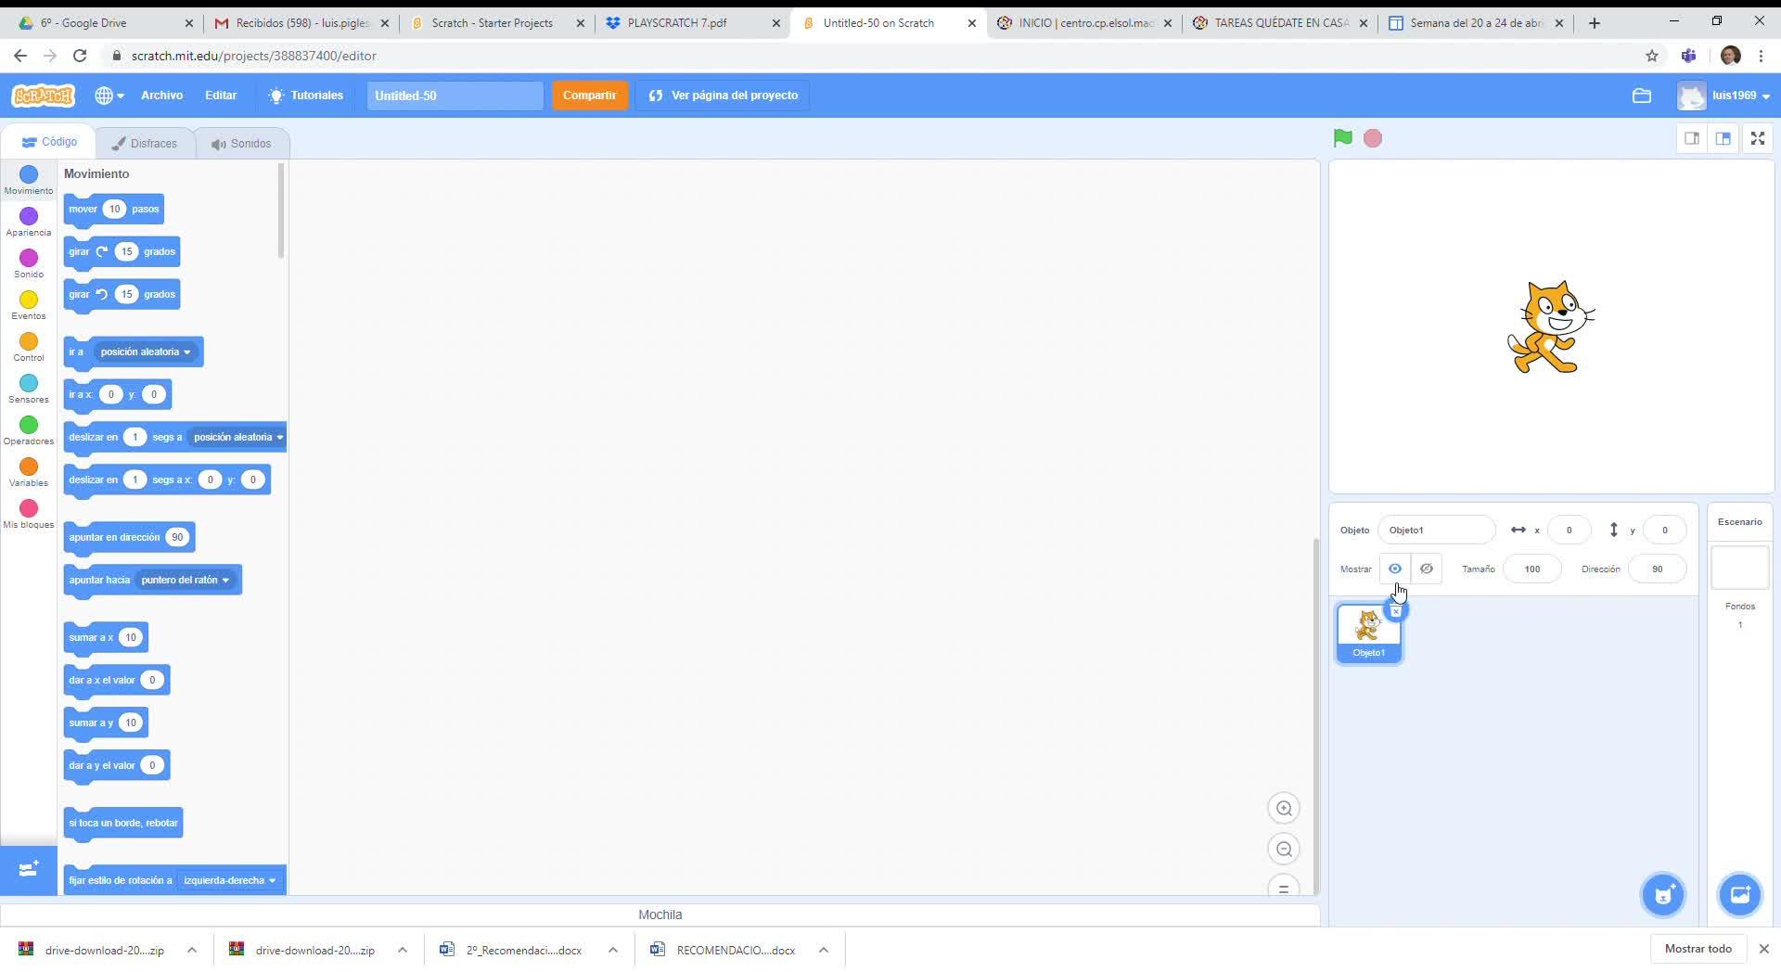Click the Tamaño size field
The image size is (1781, 972).
click(1531, 569)
